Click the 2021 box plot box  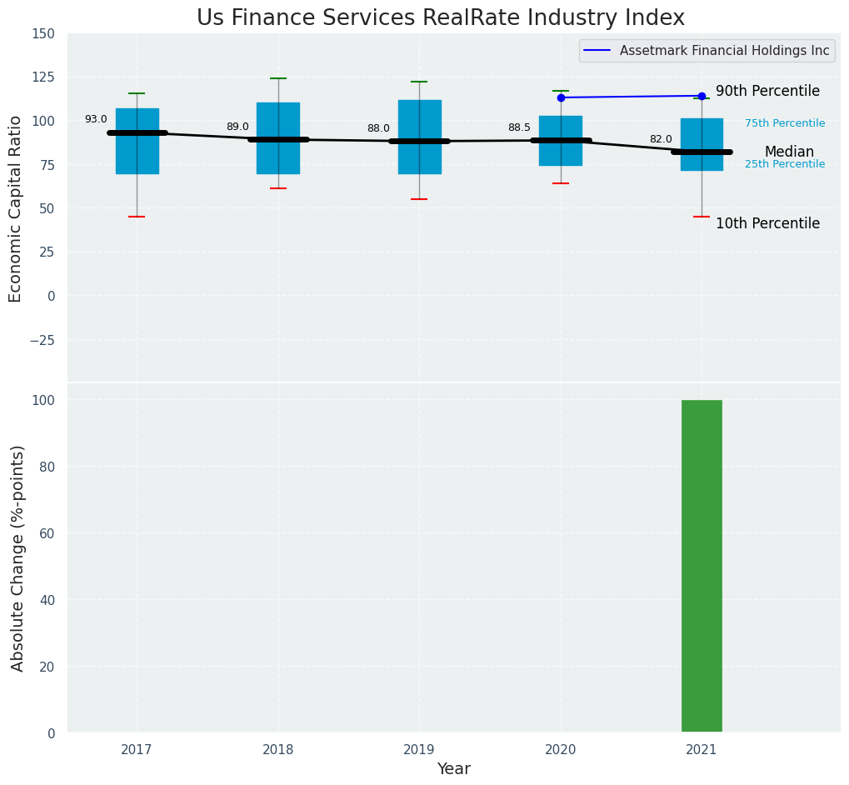click(x=702, y=144)
